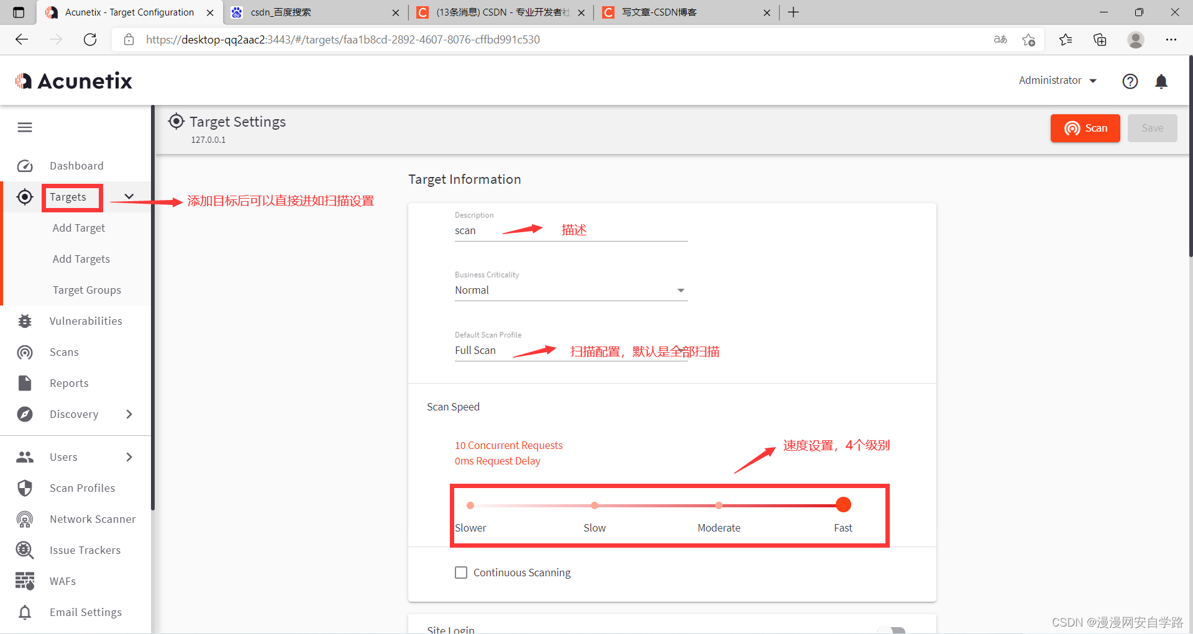
Task: Open Add Target in sidebar
Action: [x=79, y=228]
